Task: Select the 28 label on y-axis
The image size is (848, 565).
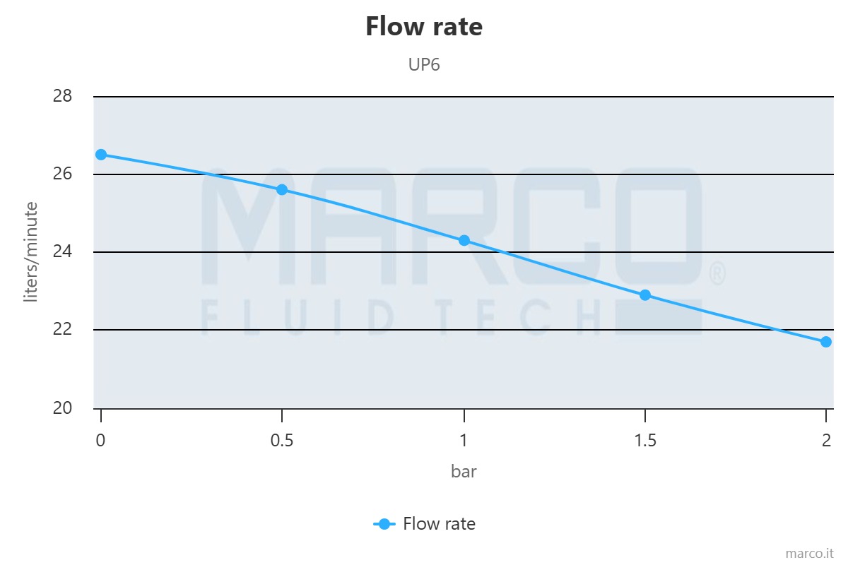Action: point(63,96)
